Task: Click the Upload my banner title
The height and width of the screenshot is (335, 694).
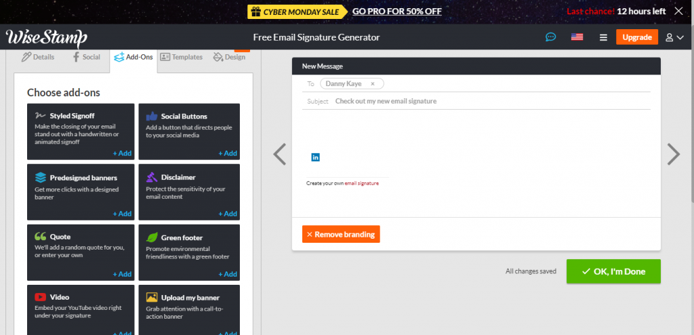Action: point(190,297)
